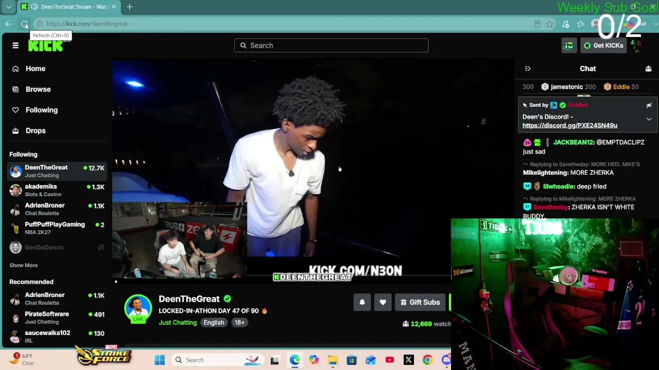
Task: Click the DeenTheGreat streamer avatar
Action: (x=138, y=309)
